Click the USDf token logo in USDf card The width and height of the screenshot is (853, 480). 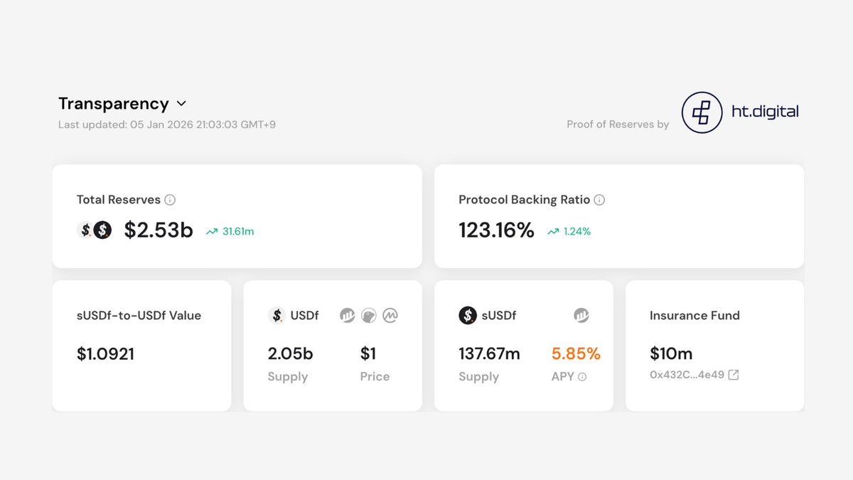coord(277,315)
